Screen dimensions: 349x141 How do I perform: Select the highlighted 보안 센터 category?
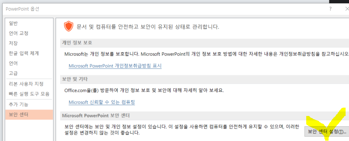(29, 115)
